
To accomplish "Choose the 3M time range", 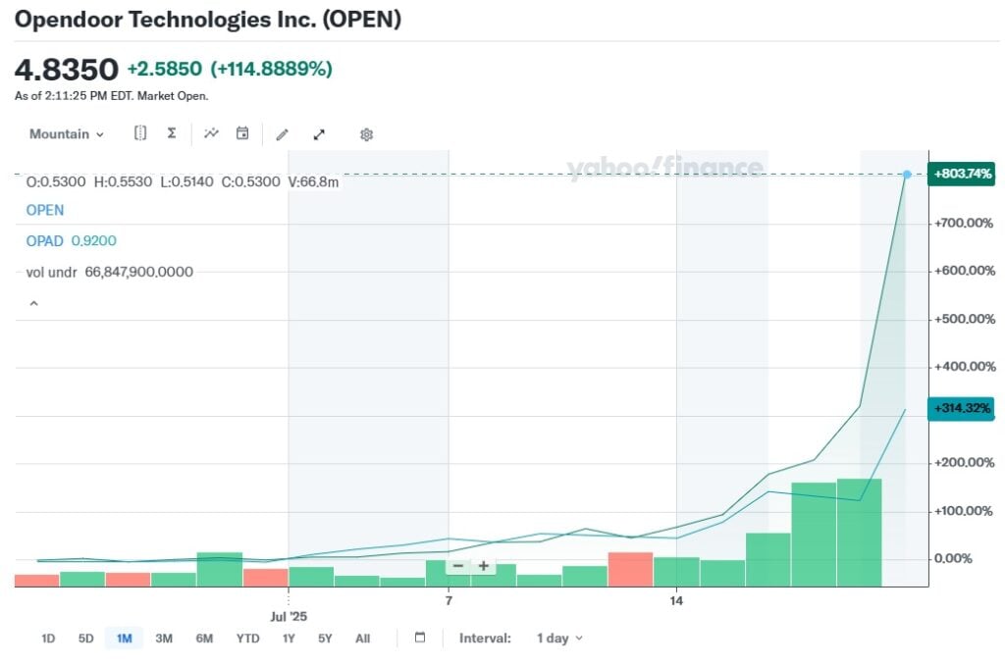I will click(164, 639).
